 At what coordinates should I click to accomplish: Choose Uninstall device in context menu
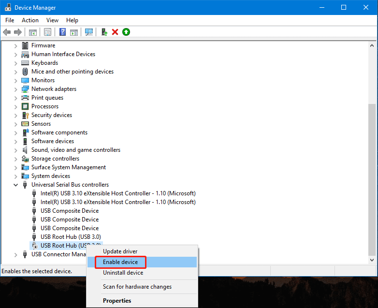point(142,273)
